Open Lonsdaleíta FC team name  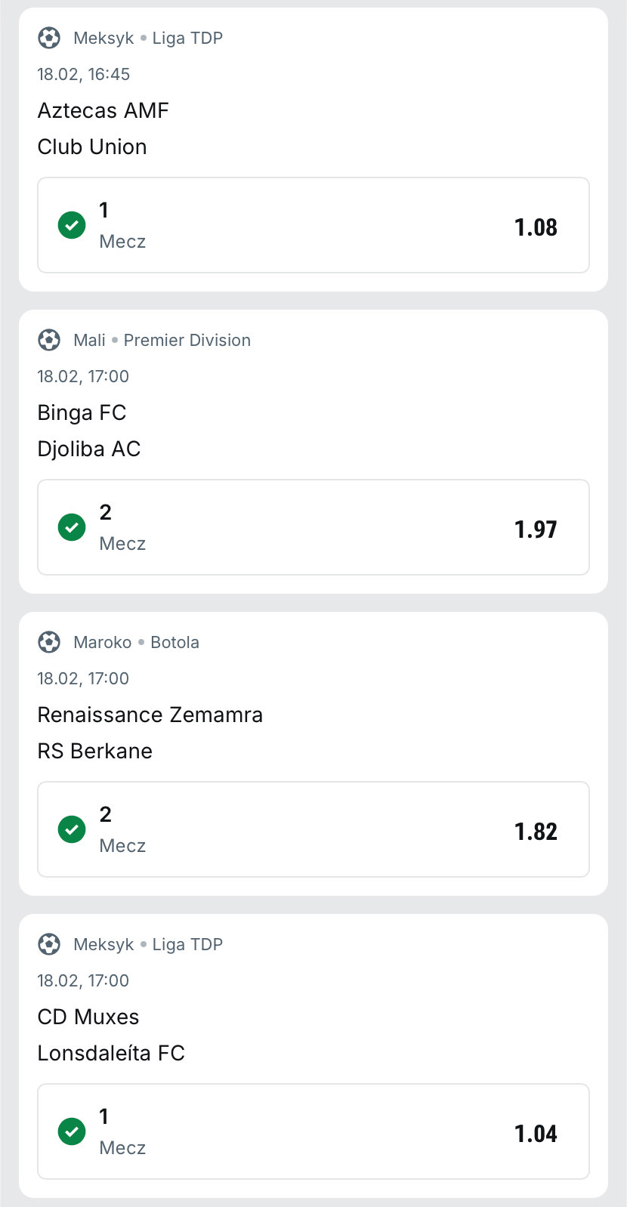coord(111,1053)
